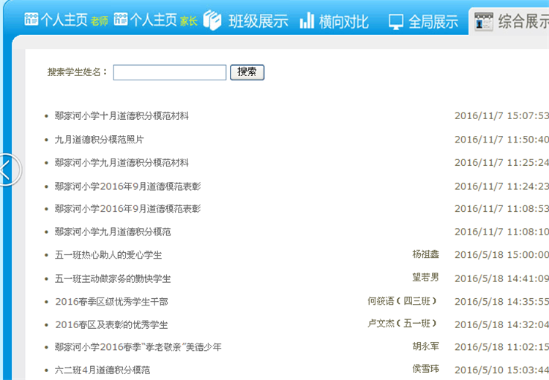Open the 班级展示 tab
Viewport: 549px width, 380px height.
point(258,21)
